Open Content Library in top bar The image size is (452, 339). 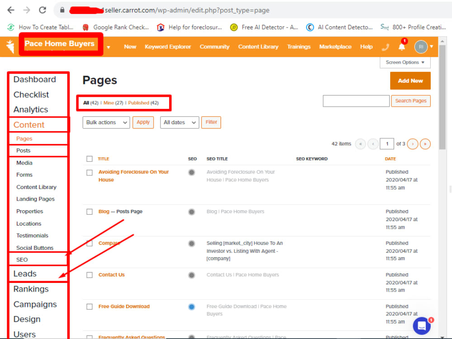(x=258, y=47)
